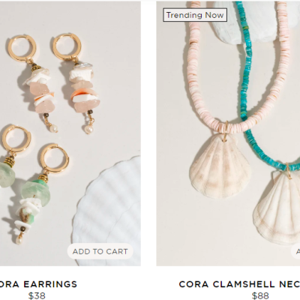
Task: Open the Cora Clamshell Necklace title link
Action: click(239, 284)
